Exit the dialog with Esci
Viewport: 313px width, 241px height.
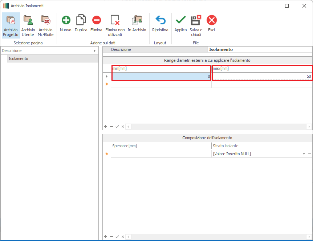pyautogui.click(x=211, y=24)
